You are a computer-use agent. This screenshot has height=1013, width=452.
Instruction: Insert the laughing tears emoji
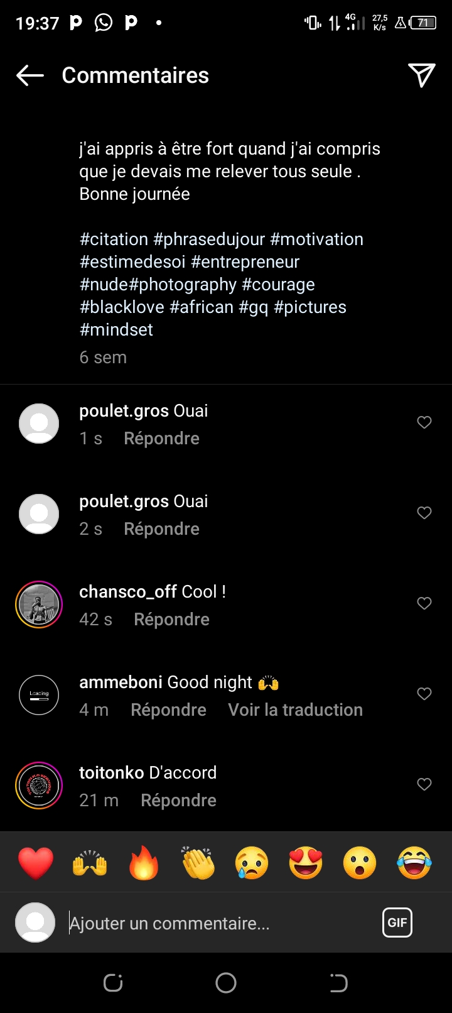414,862
